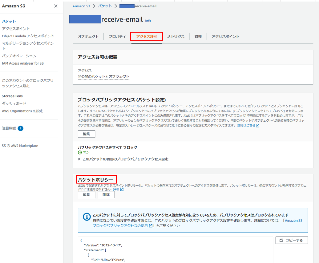The image size is (319, 263).
Task: Open 詳細 link in バケットポリシー description
Action: tap(116, 189)
